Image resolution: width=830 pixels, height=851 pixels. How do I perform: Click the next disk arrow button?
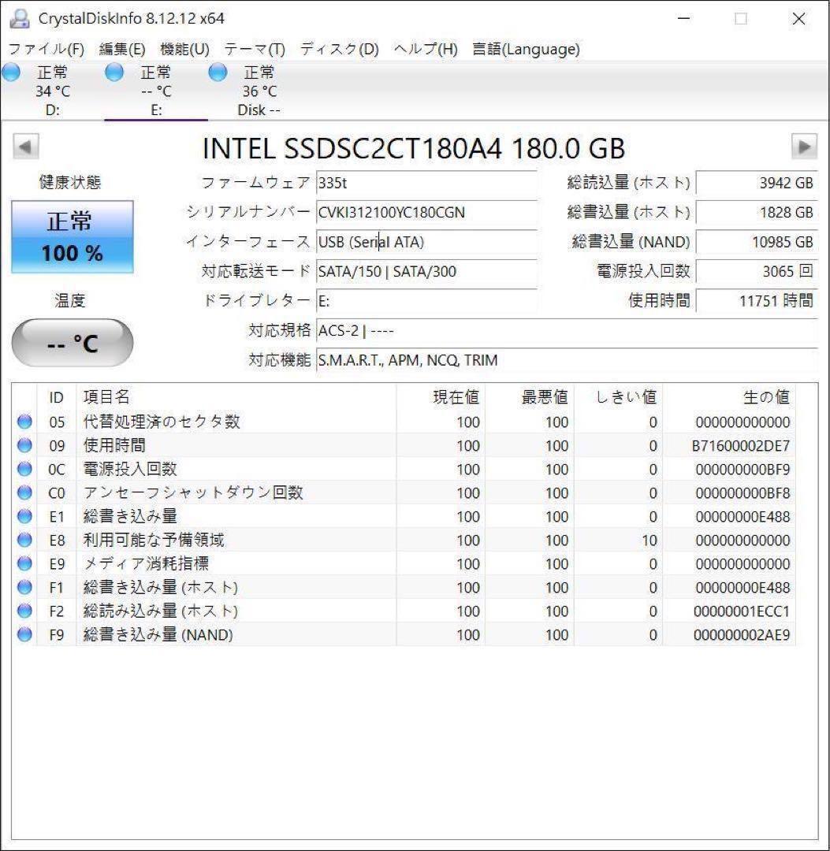(804, 147)
